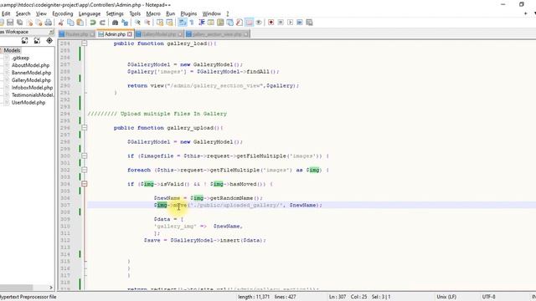Toggle Folder as Workspace panel
This screenshot has width=536, height=301.
click(250, 23)
